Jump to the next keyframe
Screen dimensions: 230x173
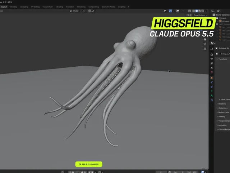coord(82,172)
